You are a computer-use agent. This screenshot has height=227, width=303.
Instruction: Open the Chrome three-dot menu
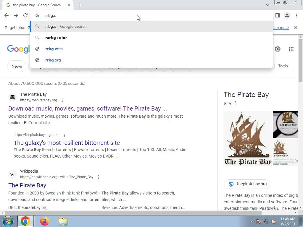(x=296, y=15)
